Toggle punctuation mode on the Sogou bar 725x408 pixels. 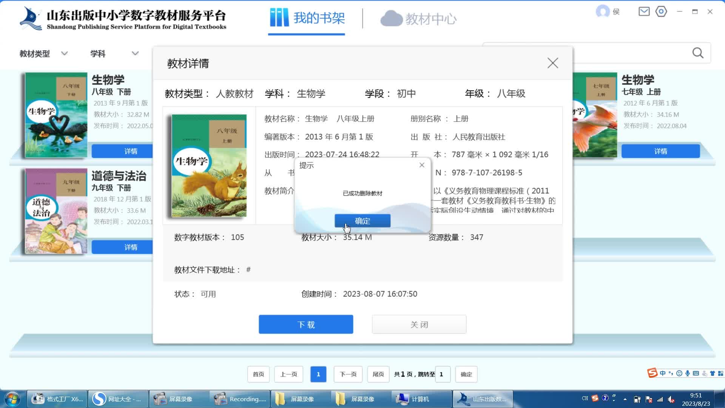671,374
